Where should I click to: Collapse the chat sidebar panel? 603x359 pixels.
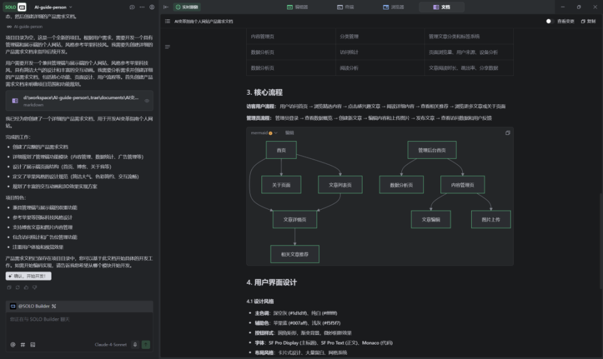point(166,7)
